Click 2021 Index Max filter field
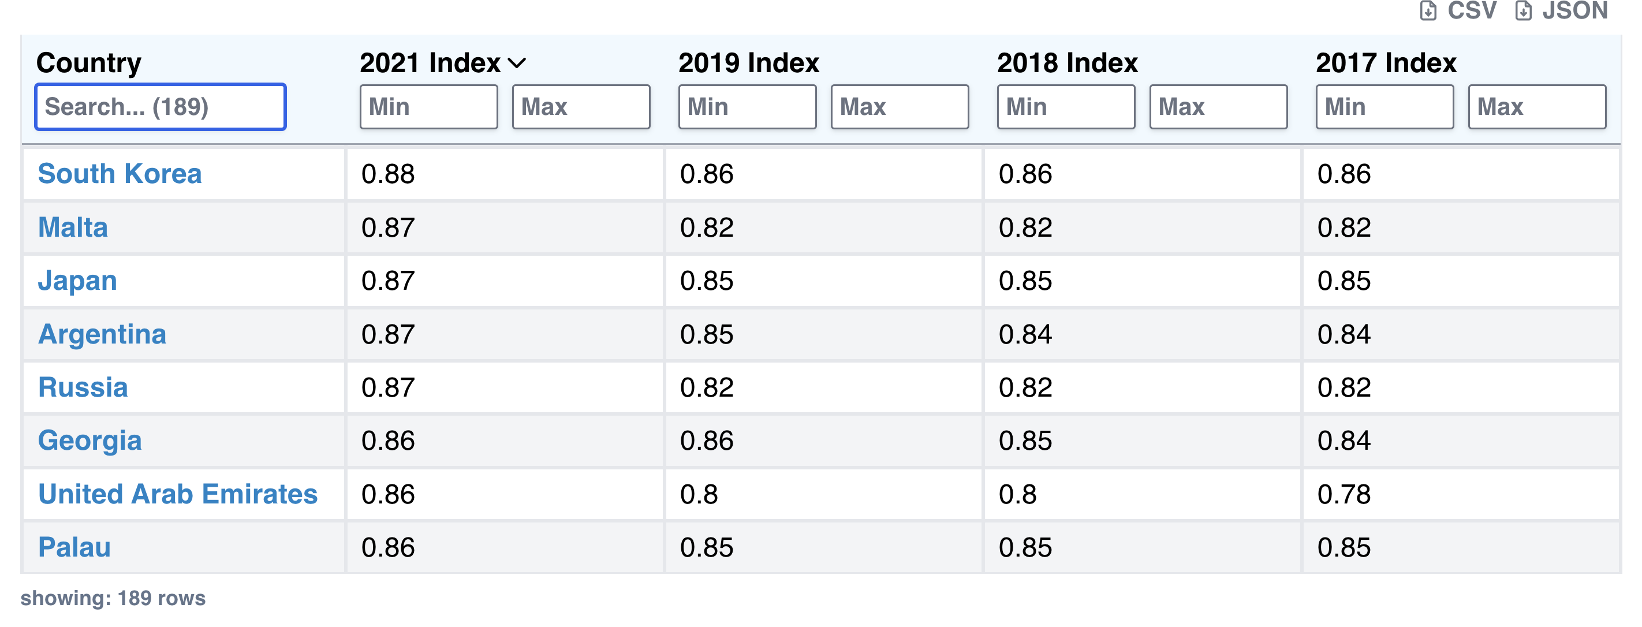1642x627 pixels. tap(581, 106)
